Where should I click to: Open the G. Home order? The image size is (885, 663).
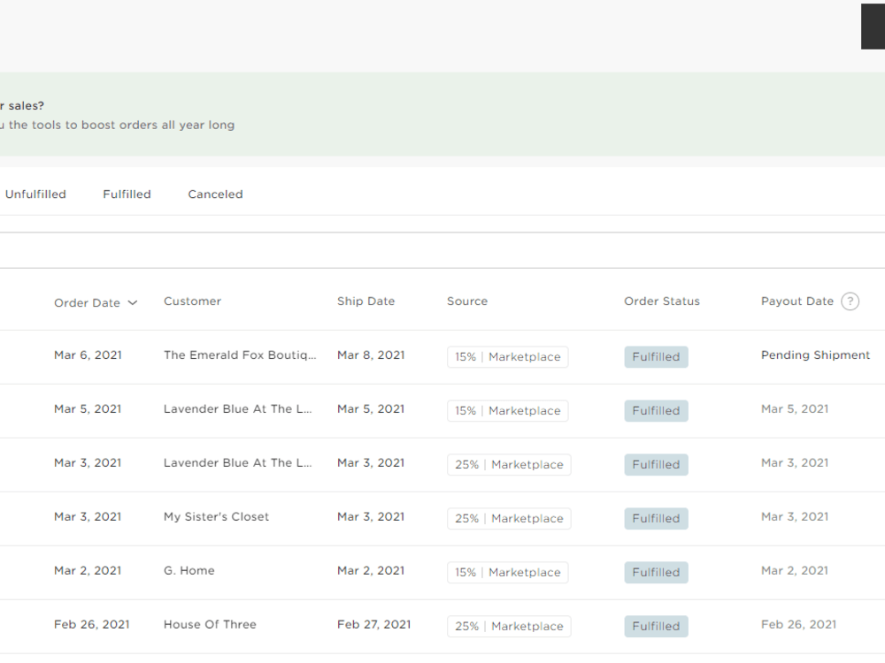tap(189, 570)
